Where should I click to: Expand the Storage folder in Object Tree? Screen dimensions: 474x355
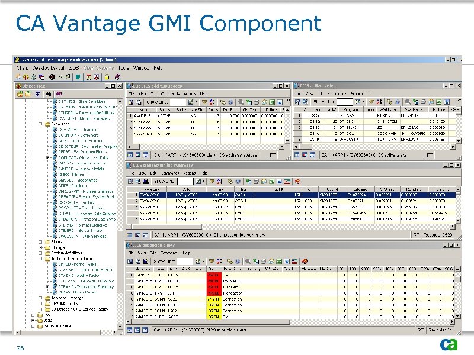coord(40,247)
